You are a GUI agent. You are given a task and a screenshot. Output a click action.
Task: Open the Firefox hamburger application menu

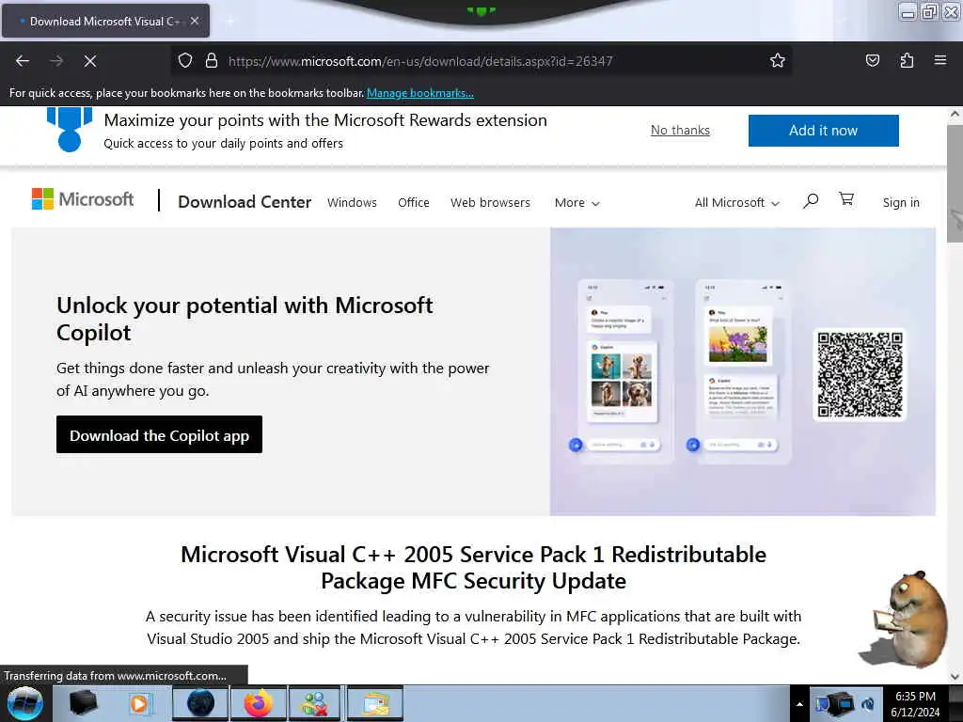pyautogui.click(x=940, y=60)
